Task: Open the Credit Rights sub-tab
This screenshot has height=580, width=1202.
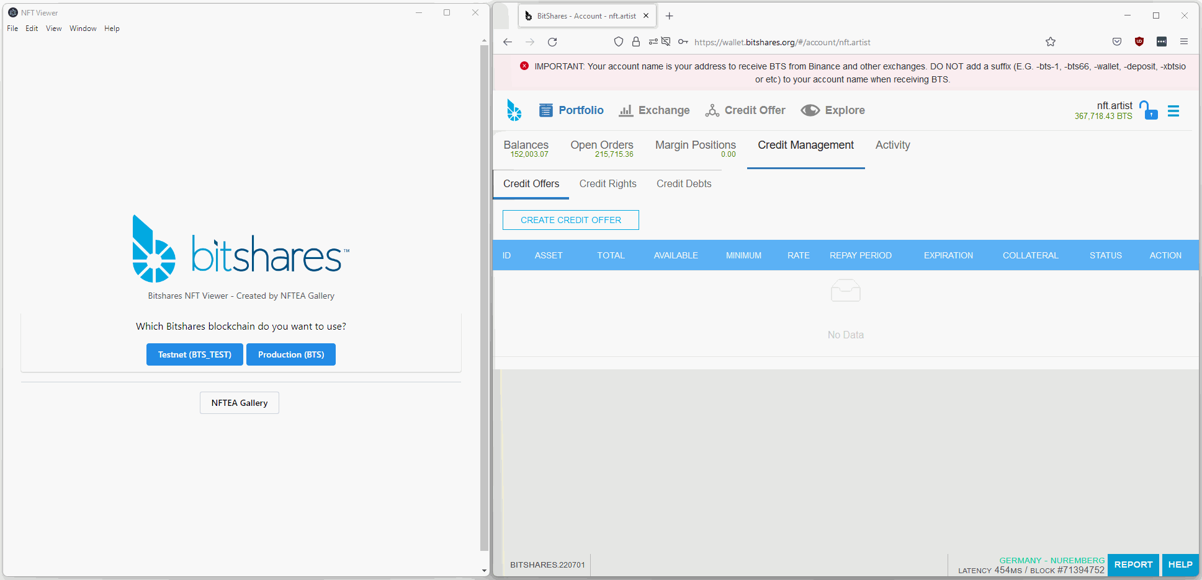Action: pos(608,184)
